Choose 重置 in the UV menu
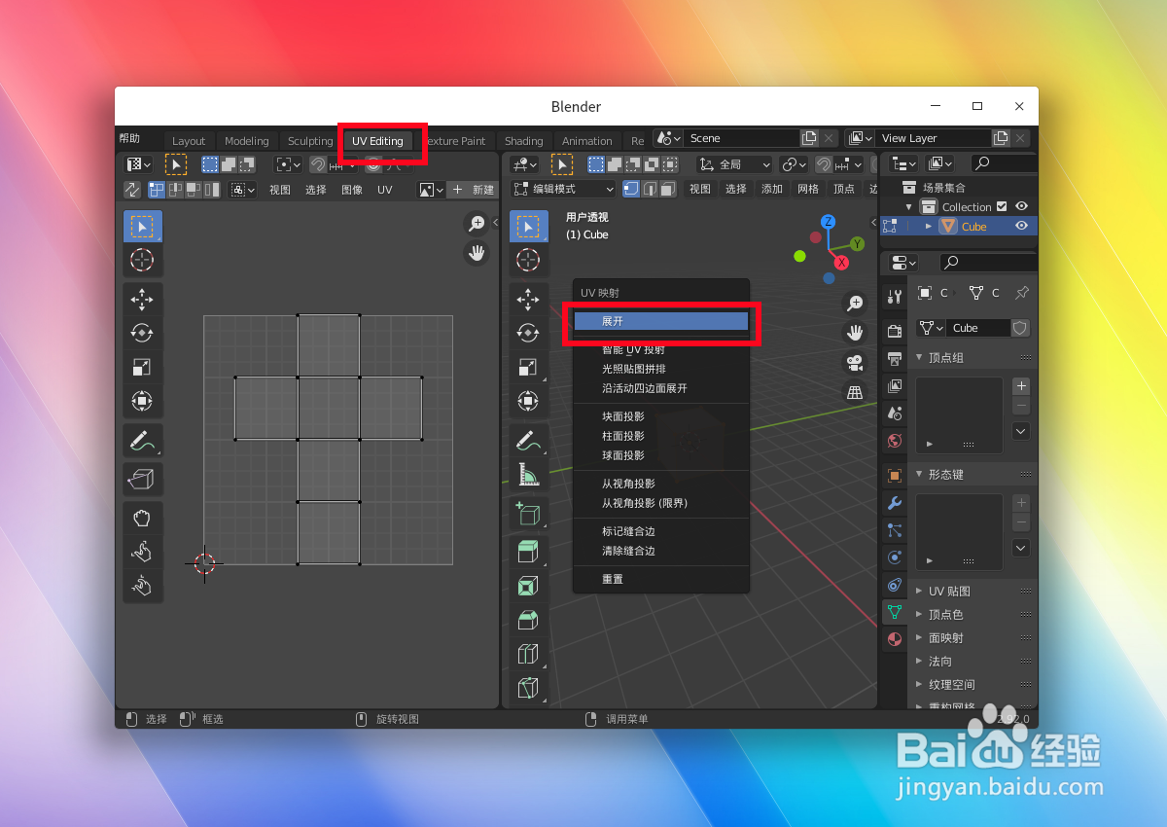 tap(661, 579)
